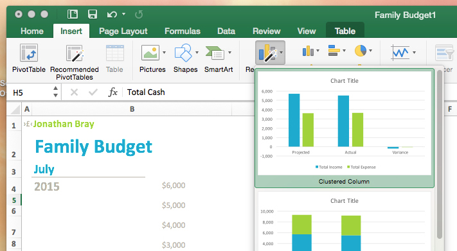
Task: Expand the column chart dropdown arrow
Action: 318,51
